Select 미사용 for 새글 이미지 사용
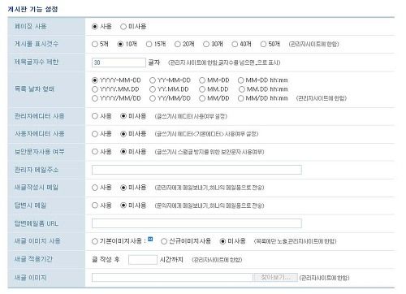The width and height of the screenshot is (406, 294). pos(222,241)
